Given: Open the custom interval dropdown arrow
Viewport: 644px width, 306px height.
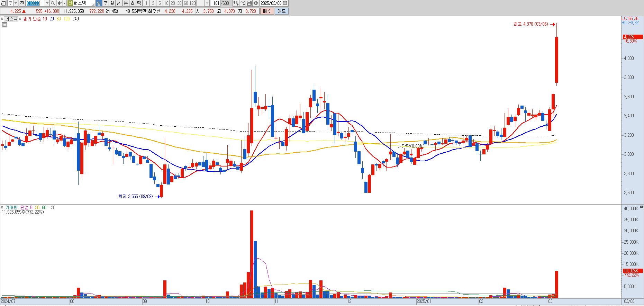Looking at the screenshot, I should coord(207,3).
